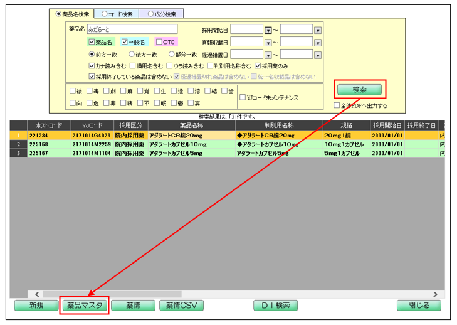Viewport: 457px width, 325px height.
Task: Click the 新規 button
Action: [x=36, y=306]
